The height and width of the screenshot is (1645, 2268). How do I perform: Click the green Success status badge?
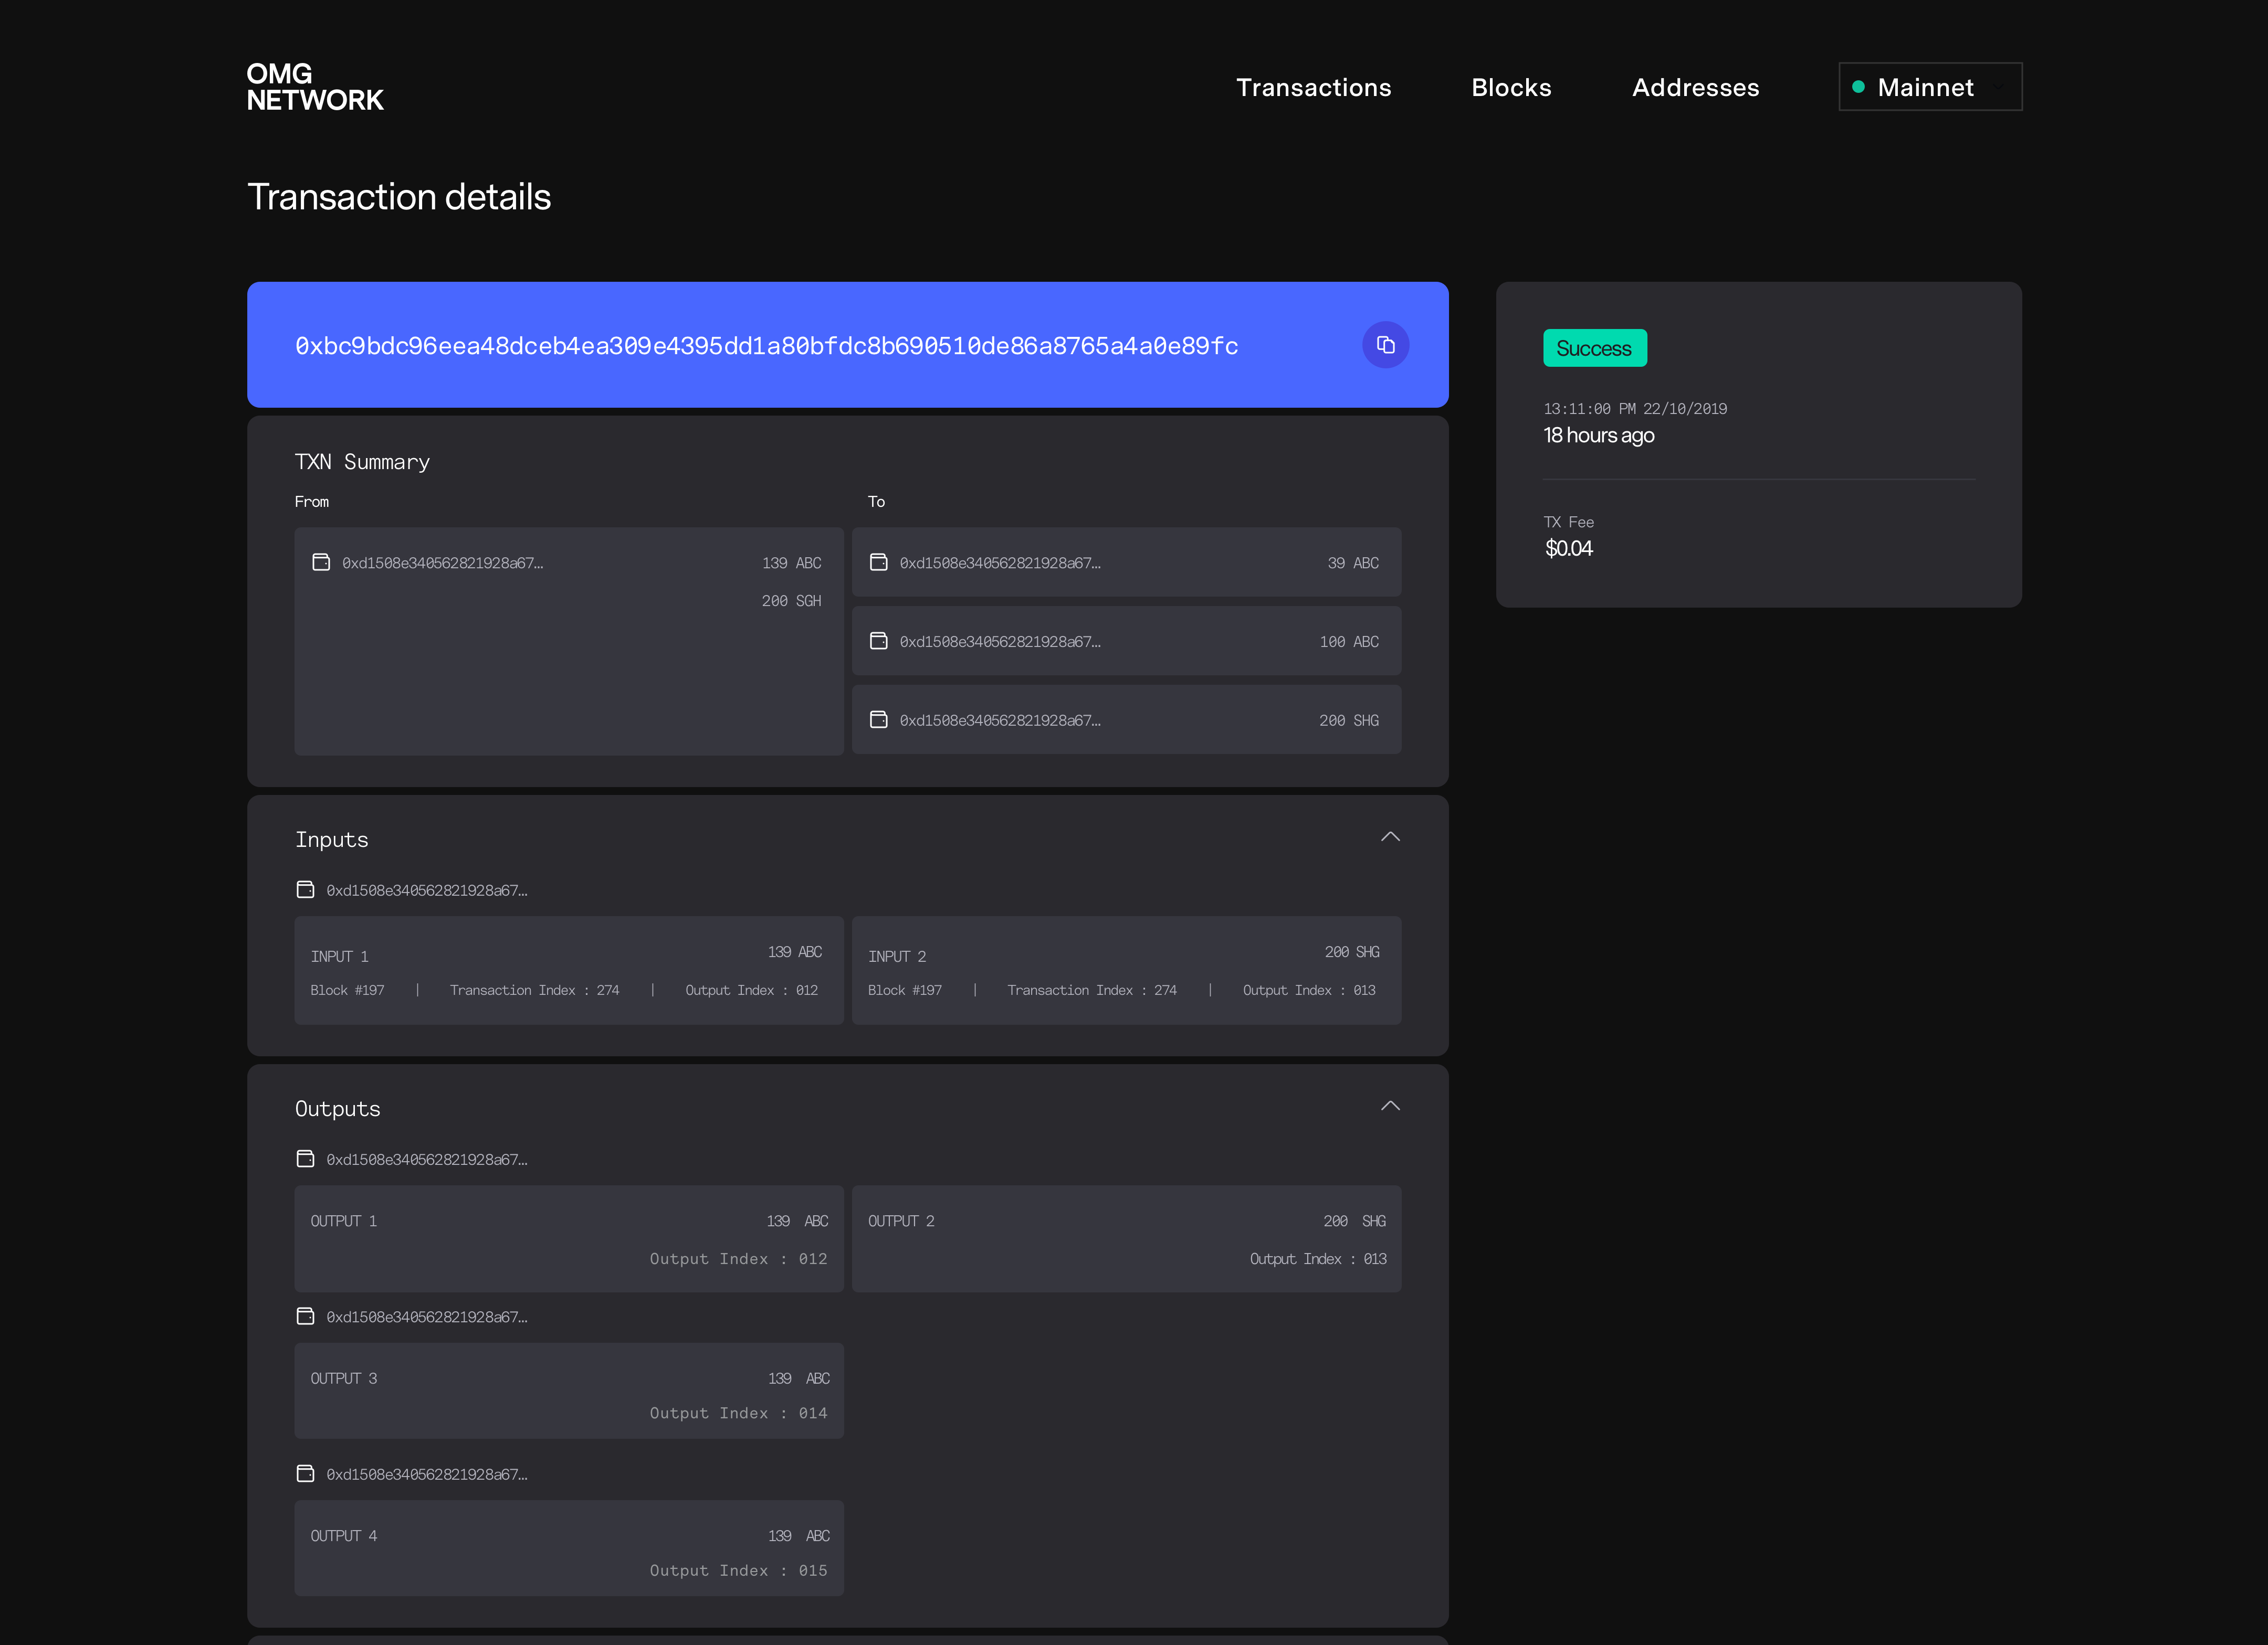(1594, 348)
